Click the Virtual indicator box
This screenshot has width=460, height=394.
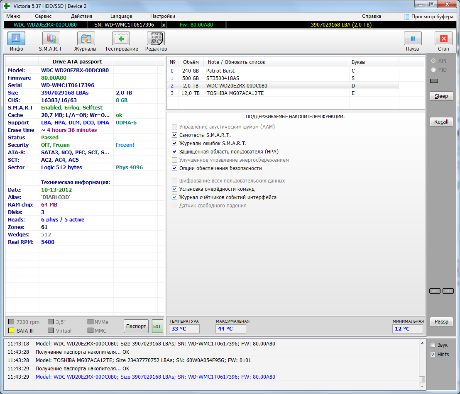[51, 331]
